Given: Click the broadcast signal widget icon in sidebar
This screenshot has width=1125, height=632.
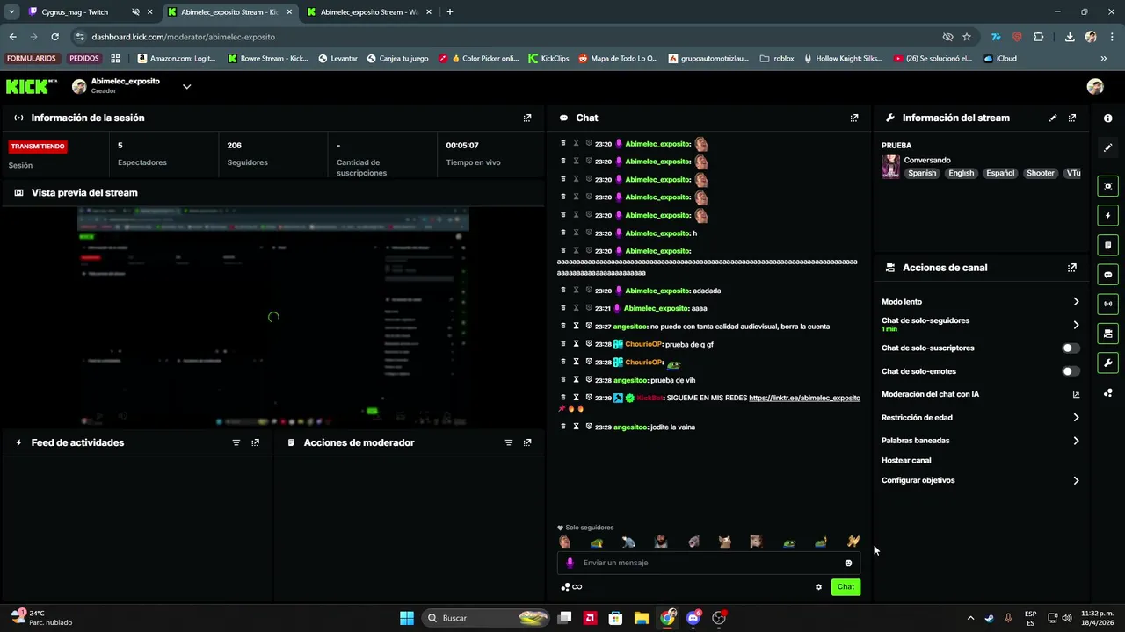Looking at the screenshot, I should [1108, 304].
